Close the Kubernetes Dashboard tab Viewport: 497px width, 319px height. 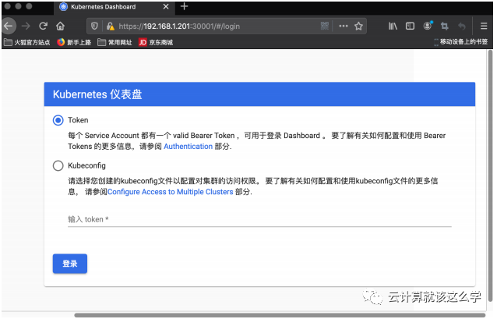[166, 7]
